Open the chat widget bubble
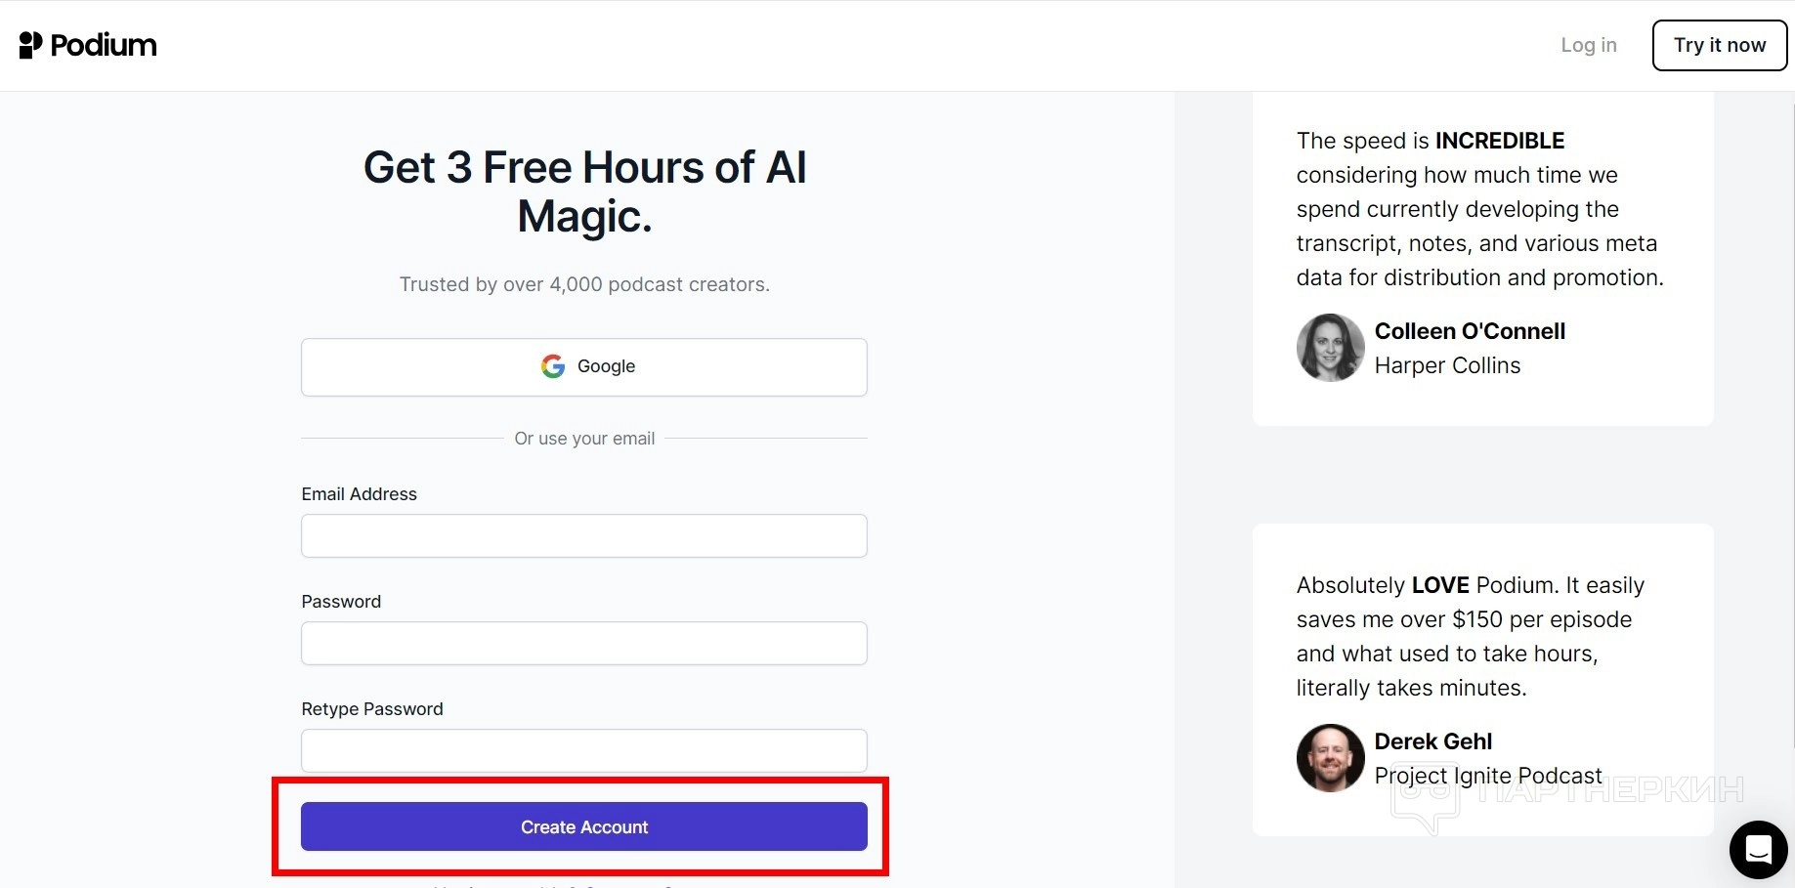The height and width of the screenshot is (888, 1795). click(1758, 849)
